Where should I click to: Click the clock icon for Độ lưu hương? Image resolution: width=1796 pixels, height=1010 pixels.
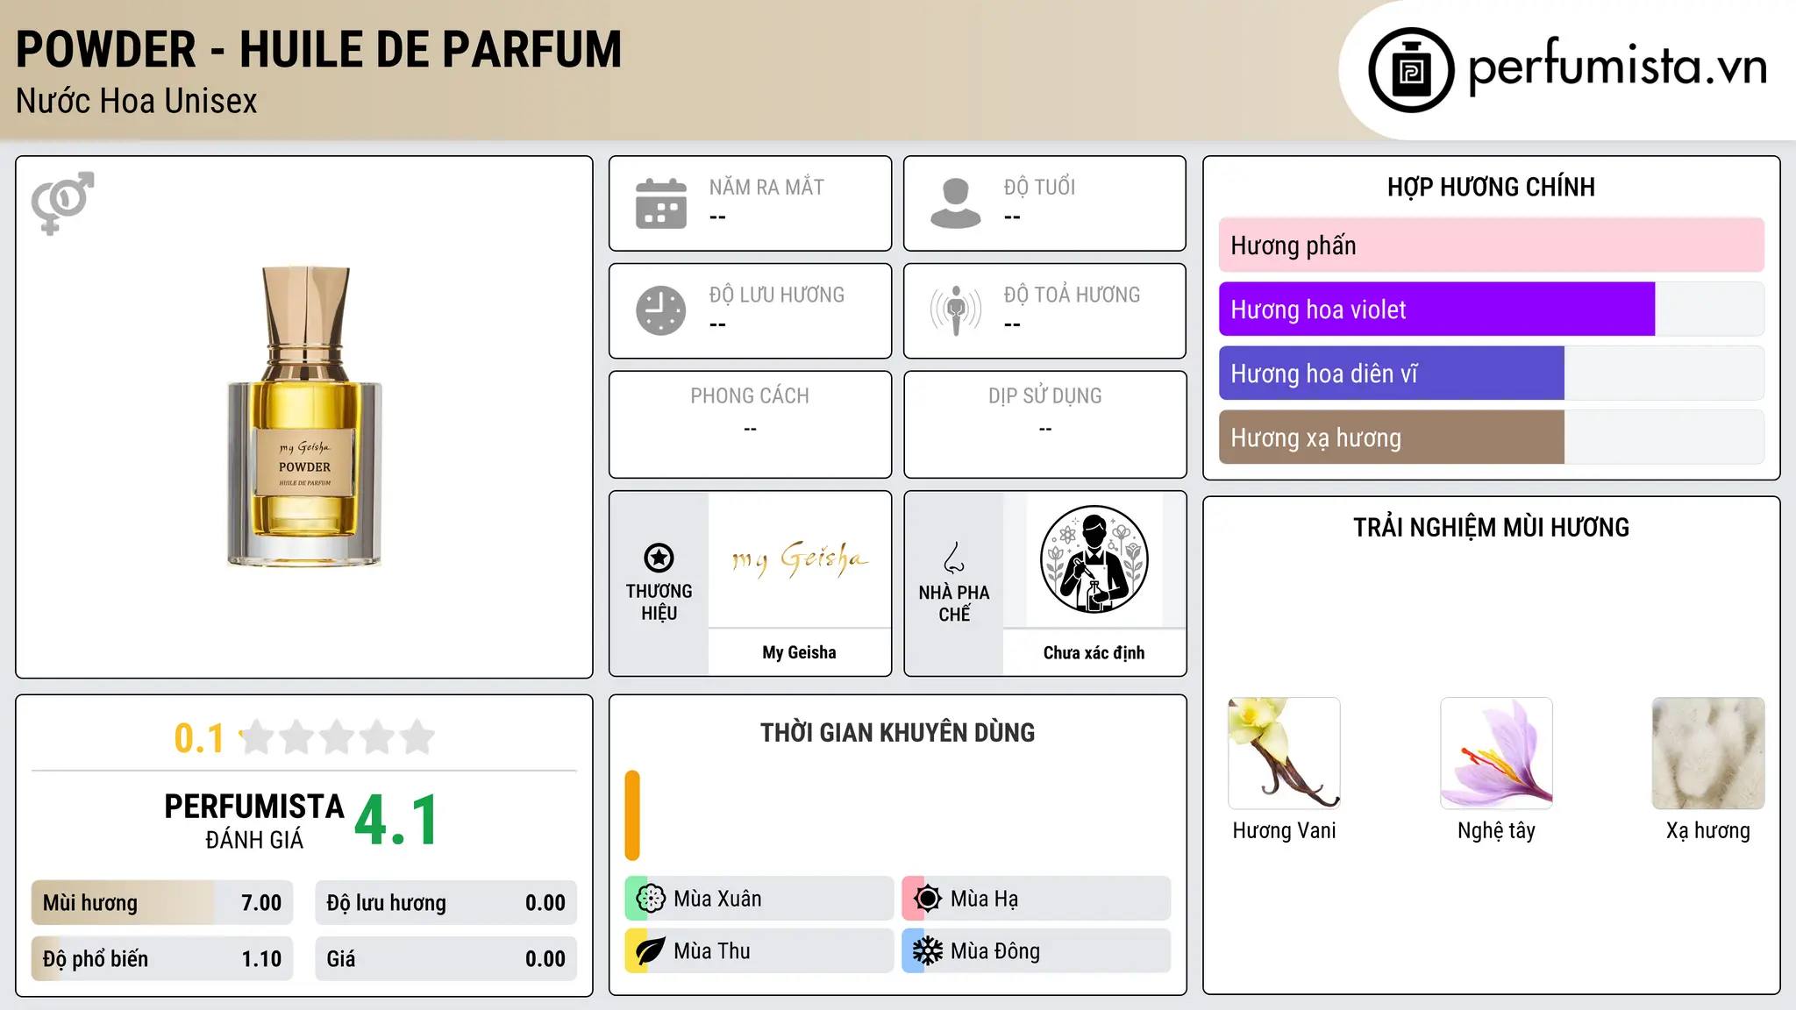[x=661, y=310]
